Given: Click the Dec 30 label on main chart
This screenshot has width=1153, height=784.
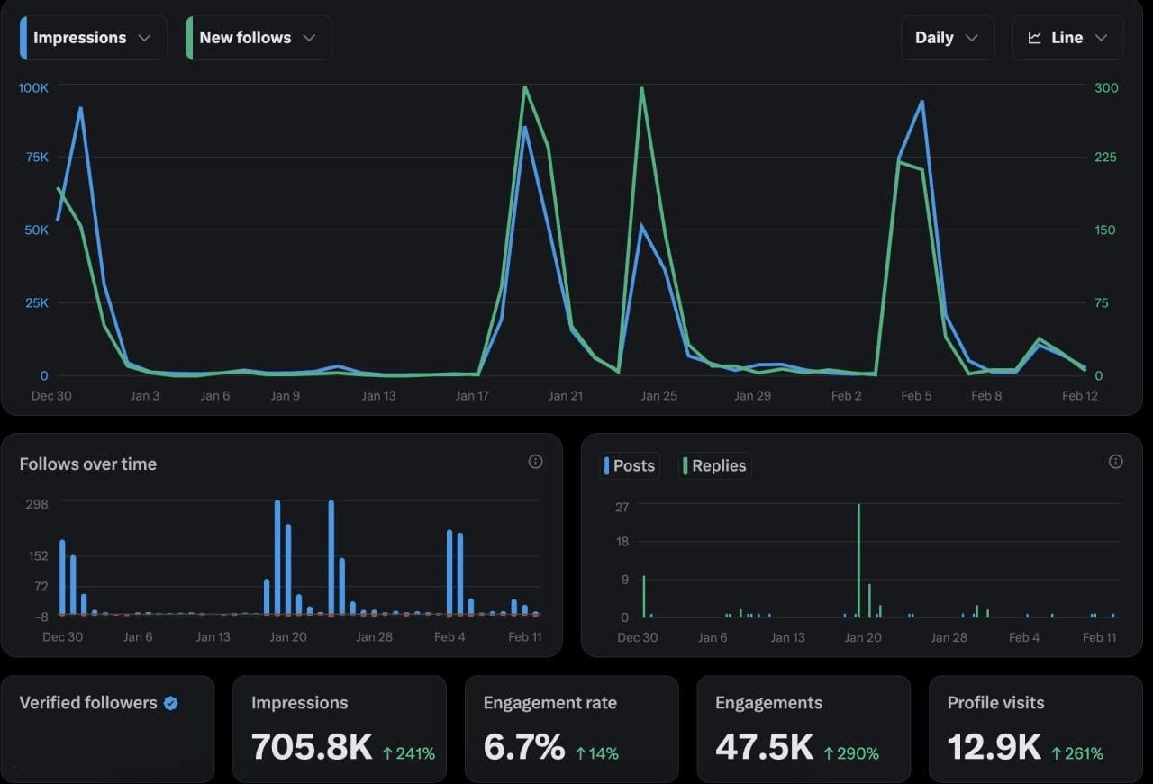Looking at the screenshot, I should coord(51,396).
